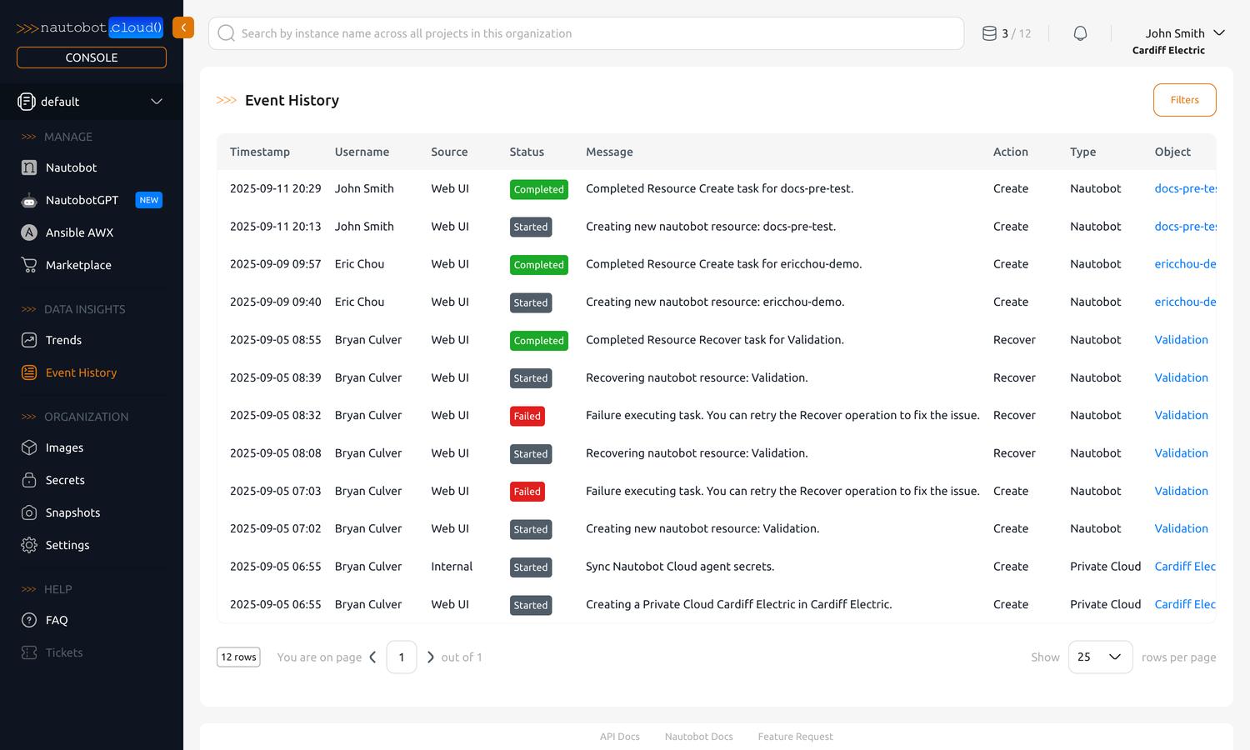Go to next page arrow
1250x750 pixels.
point(430,657)
